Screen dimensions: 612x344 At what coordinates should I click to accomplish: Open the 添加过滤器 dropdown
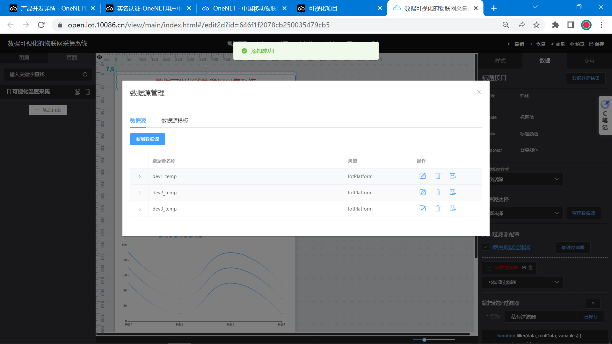pos(523,282)
